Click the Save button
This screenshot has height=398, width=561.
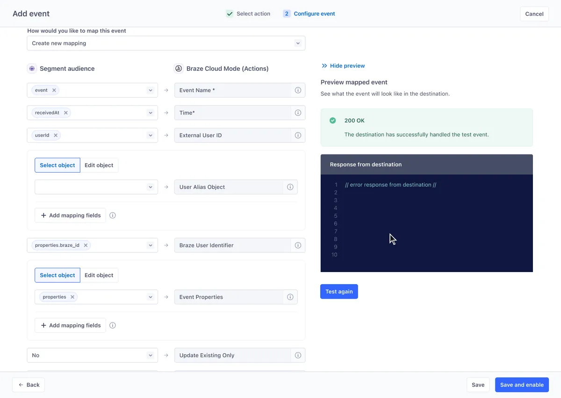coord(478,385)
